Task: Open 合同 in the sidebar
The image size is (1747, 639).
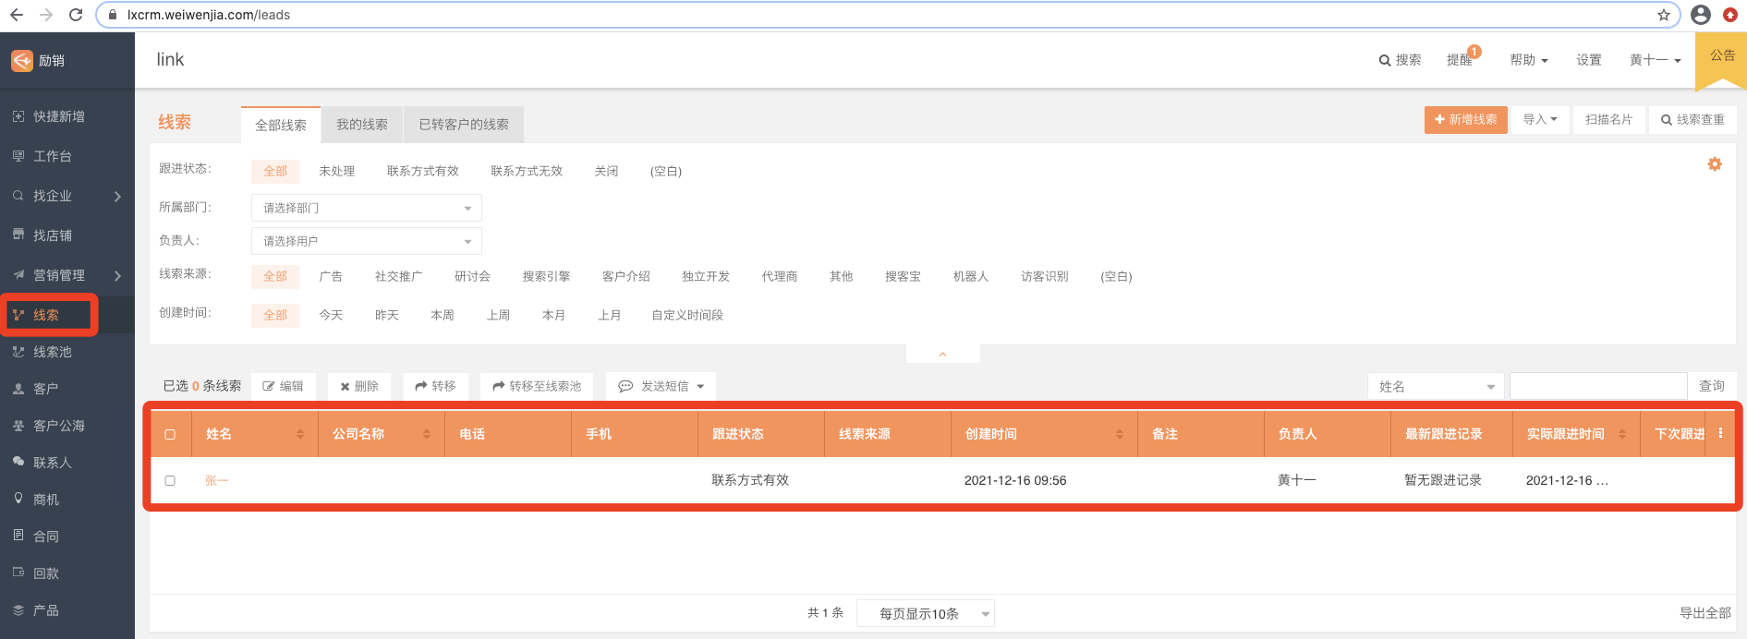Action: 46,537
